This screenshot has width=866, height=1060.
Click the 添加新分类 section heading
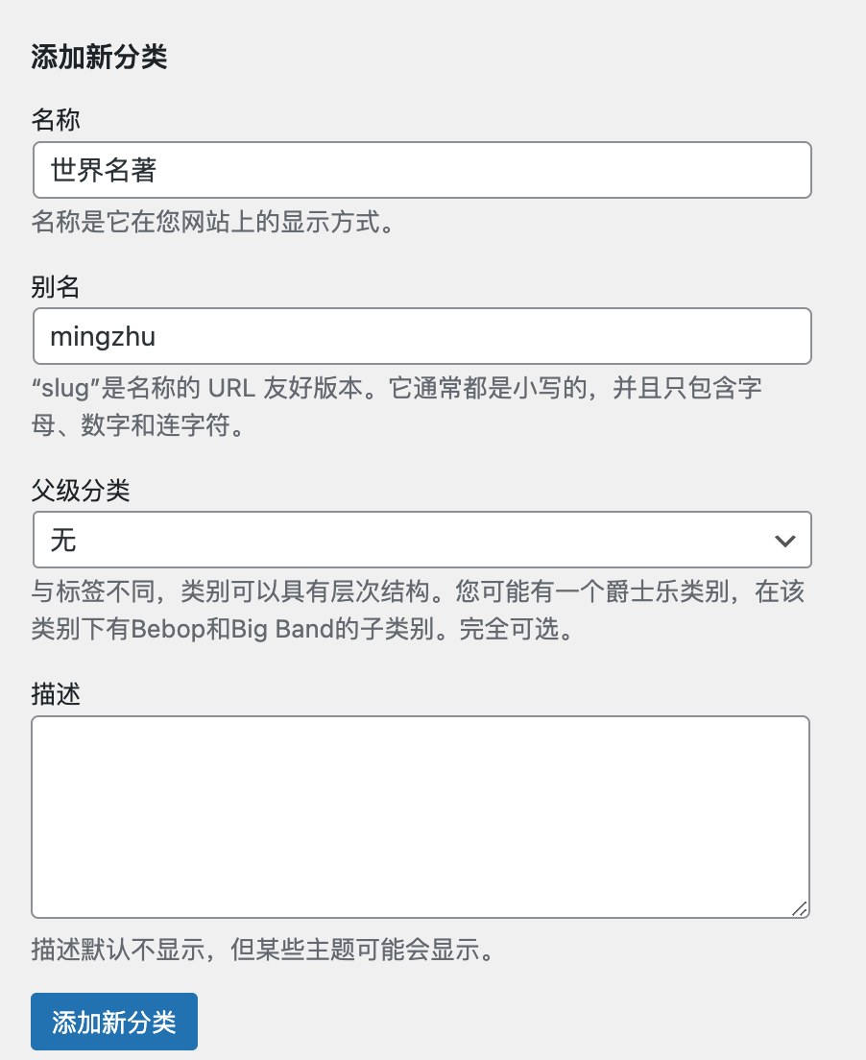coord(99,56)
